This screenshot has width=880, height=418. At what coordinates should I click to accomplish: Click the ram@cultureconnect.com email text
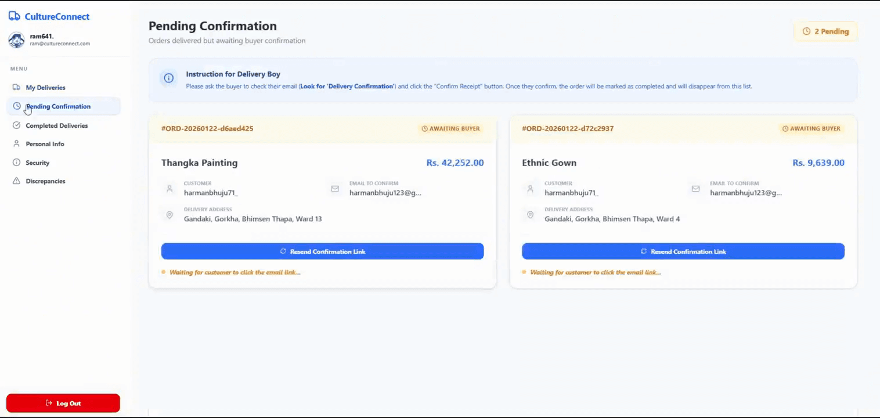coord(60,44)
